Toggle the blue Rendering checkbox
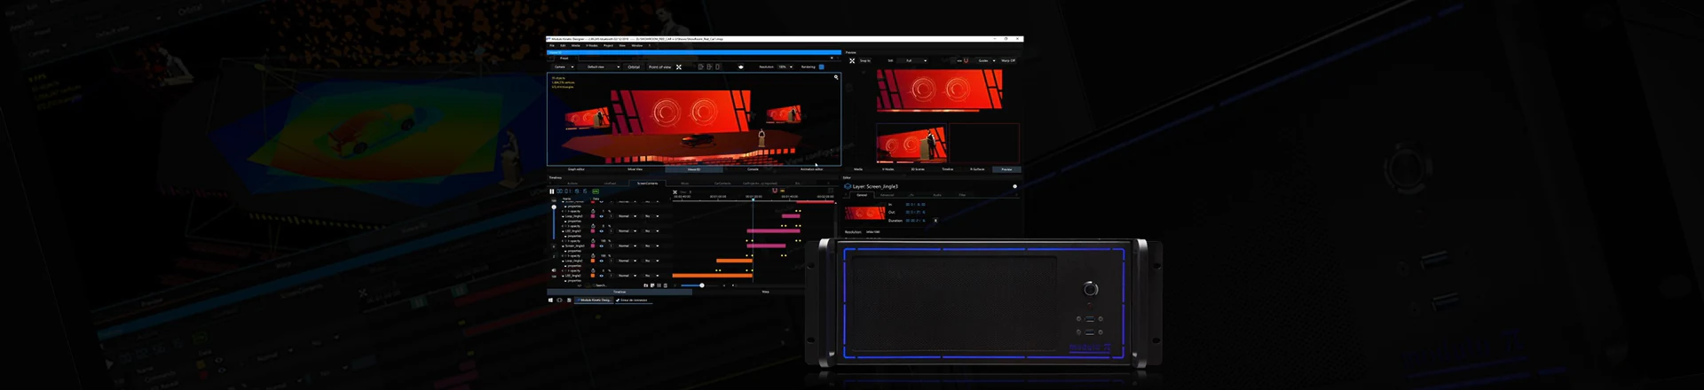This screenshot has width=1704, height=390. [822, 67]
